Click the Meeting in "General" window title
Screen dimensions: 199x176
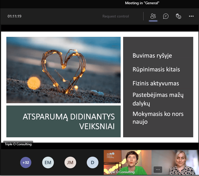pyautogui.click(x=142, y=3)
